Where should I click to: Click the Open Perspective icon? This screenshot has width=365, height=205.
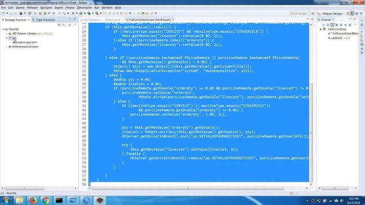point(313,14)
